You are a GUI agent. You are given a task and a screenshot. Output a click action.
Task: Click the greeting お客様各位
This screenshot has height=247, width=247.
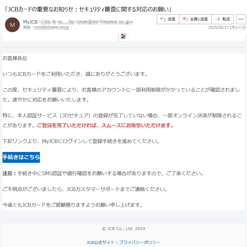click(15, 58)
